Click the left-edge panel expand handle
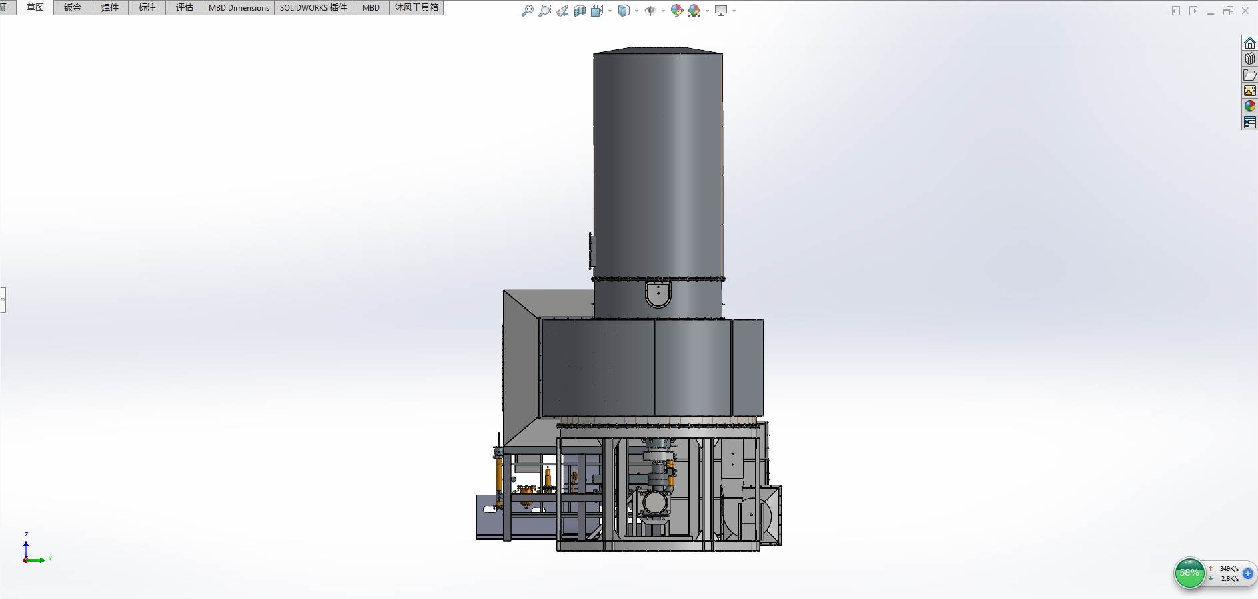 tap(3, 299)
